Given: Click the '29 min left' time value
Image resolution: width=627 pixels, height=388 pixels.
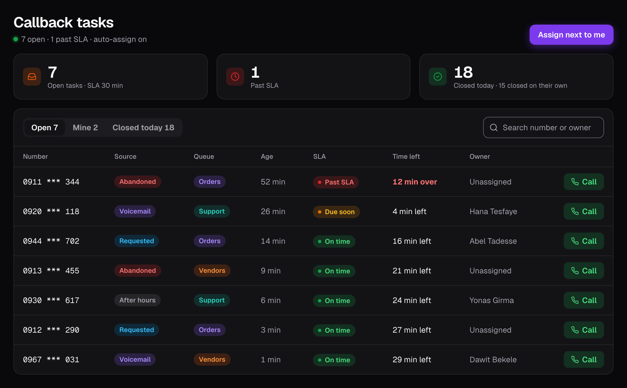Looking at the screenshot, I should (412, 359).
